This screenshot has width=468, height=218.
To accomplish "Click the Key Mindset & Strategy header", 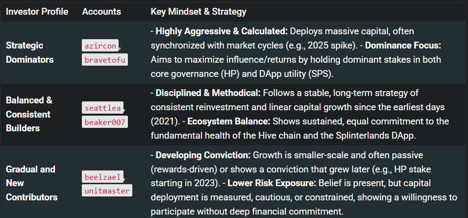I will pyautogui.click(x=198, y=11).
